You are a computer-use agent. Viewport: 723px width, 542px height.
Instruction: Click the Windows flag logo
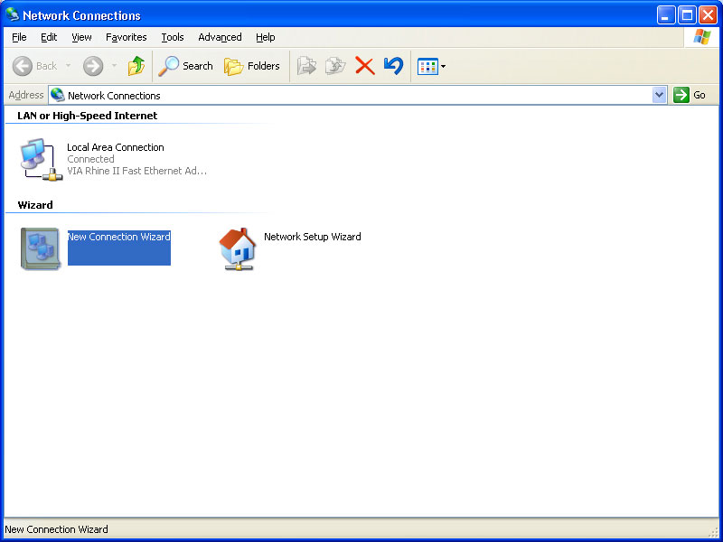pos(702,37)
